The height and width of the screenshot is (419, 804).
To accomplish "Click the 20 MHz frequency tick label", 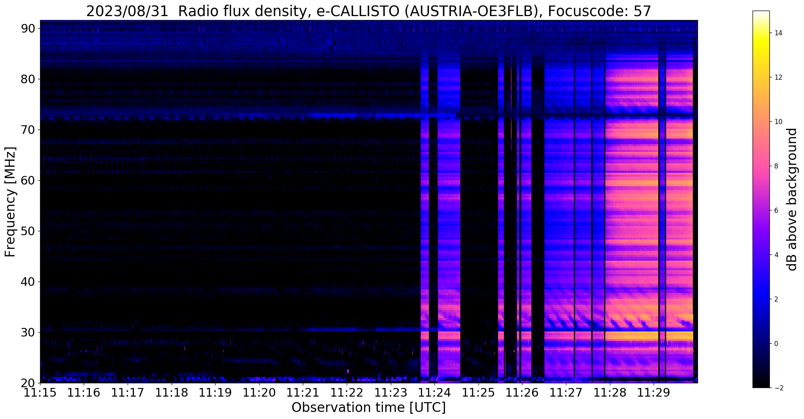I will 29,383.
